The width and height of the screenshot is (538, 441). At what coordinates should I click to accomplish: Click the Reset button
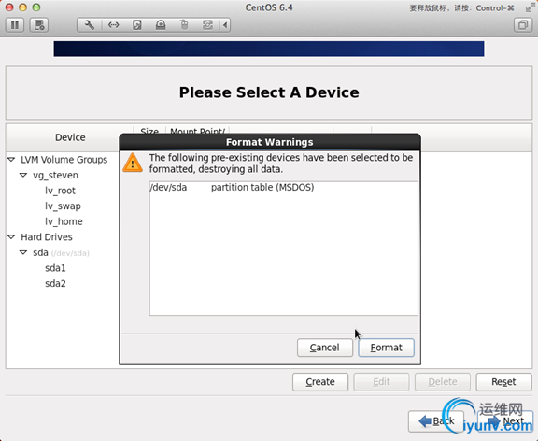(503, 382)
